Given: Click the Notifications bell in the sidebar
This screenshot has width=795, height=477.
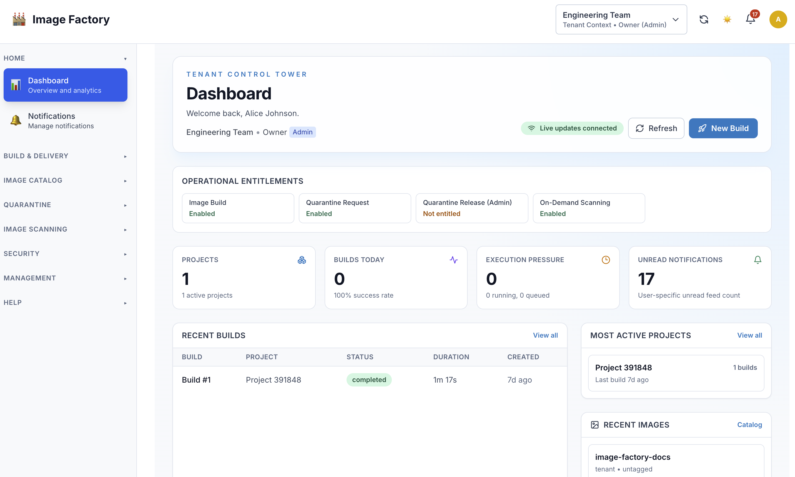Looking at the screenshot, I should (15, 120).
